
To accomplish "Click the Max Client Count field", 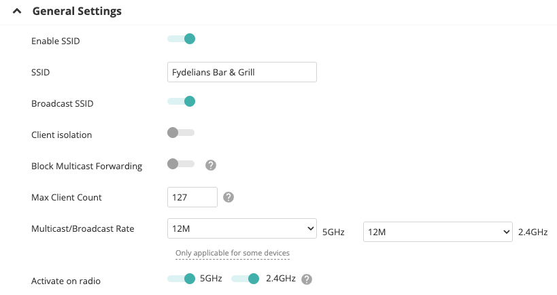I will point(192,197).
